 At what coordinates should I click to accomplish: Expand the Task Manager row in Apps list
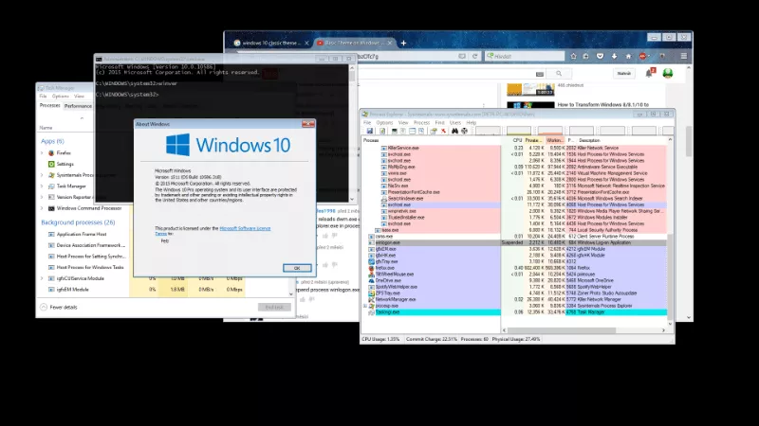click(x=42, y=186)
